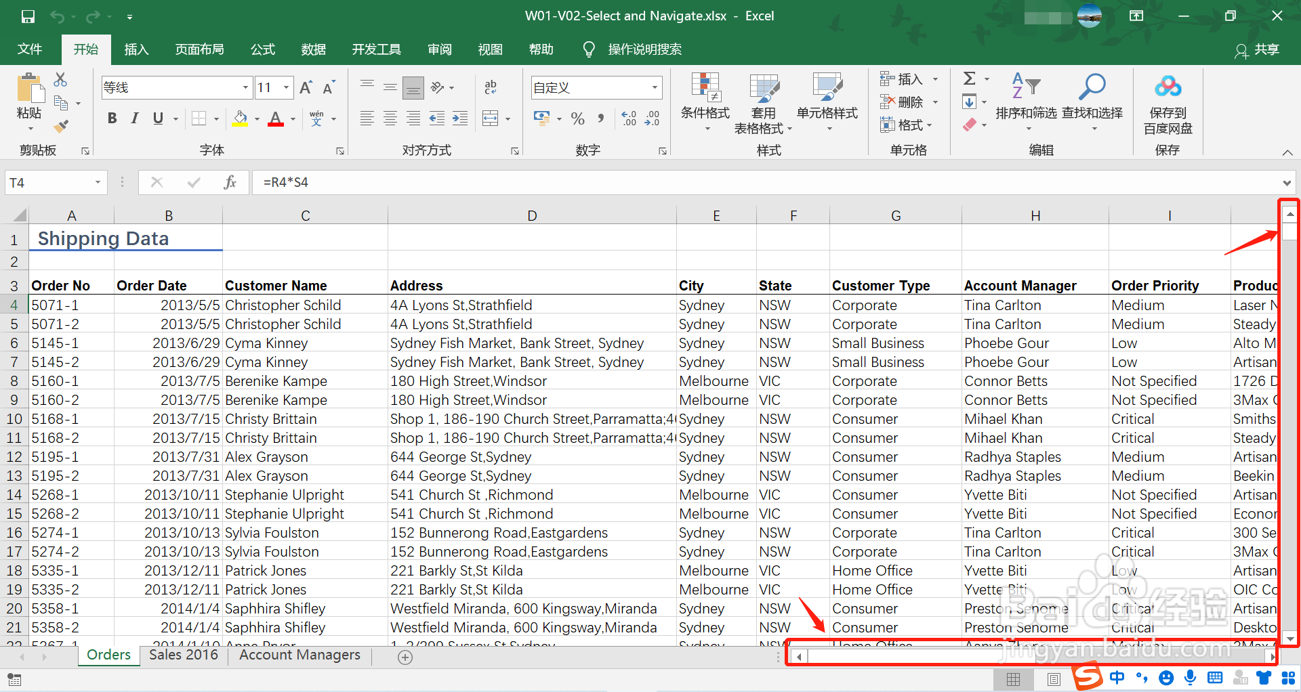Click the Wrap Text icon
Screen dimensions: 1301x692
tap(491, 87)
